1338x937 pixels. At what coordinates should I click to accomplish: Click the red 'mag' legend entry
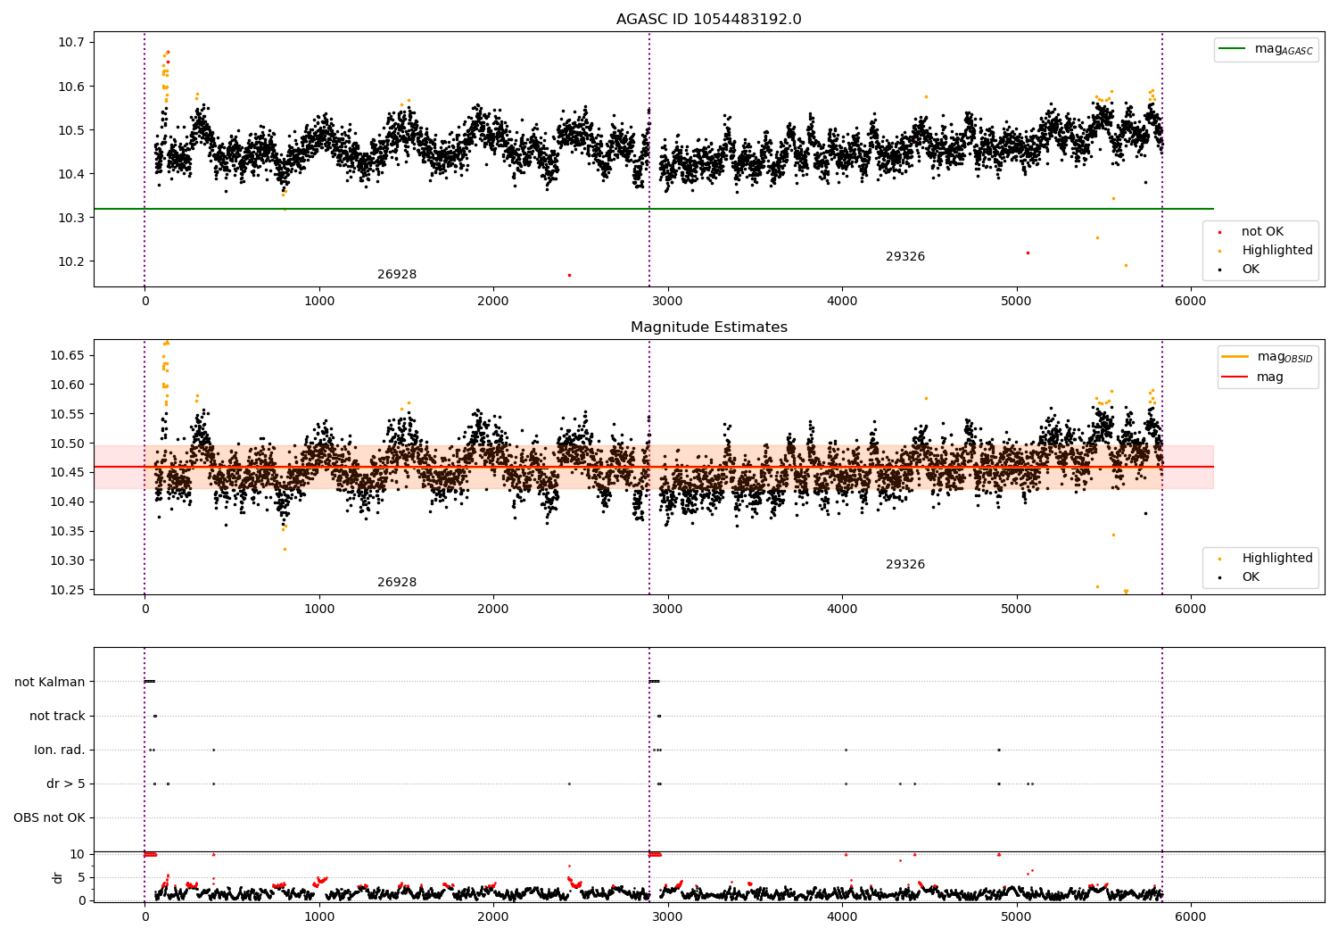pyautogui.click(x=1253, y=377)
